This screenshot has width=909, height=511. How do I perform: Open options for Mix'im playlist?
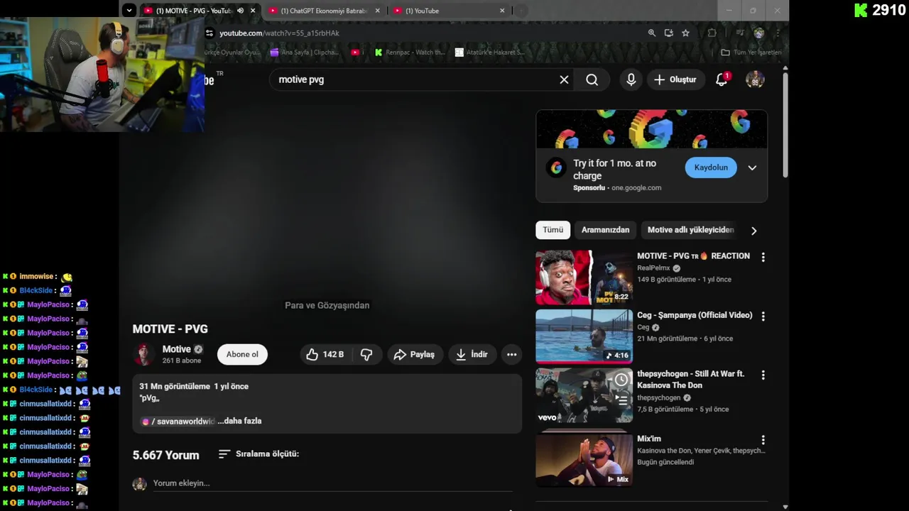point(763,440)
